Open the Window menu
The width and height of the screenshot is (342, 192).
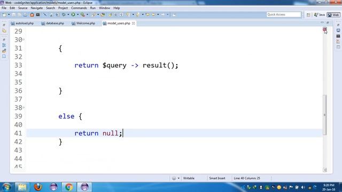(105, 8)
